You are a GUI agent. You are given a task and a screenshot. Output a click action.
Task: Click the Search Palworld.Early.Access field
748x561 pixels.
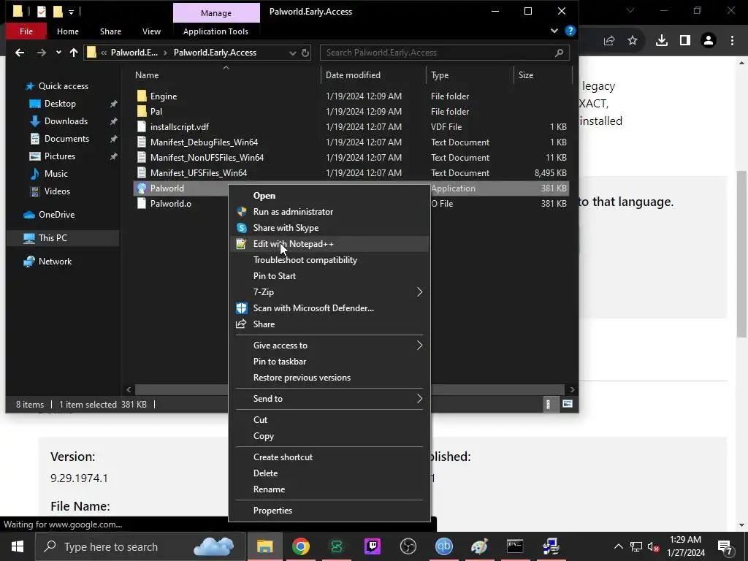(445, 53)
